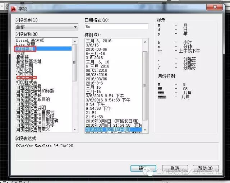Screen dimensions: 230x183
Task: Select 'Lisp 变量' in the field name list
Action: pos(26,44)
